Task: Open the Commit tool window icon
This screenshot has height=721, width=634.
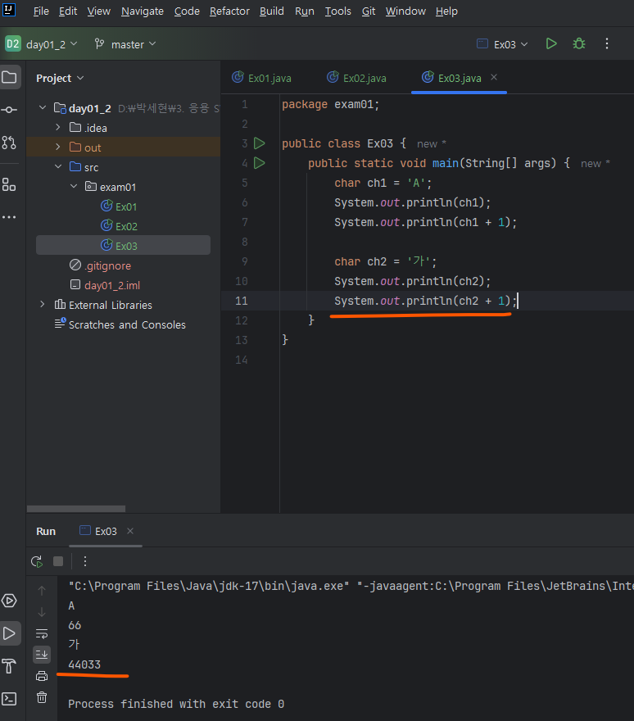Action: coord(9,110)
